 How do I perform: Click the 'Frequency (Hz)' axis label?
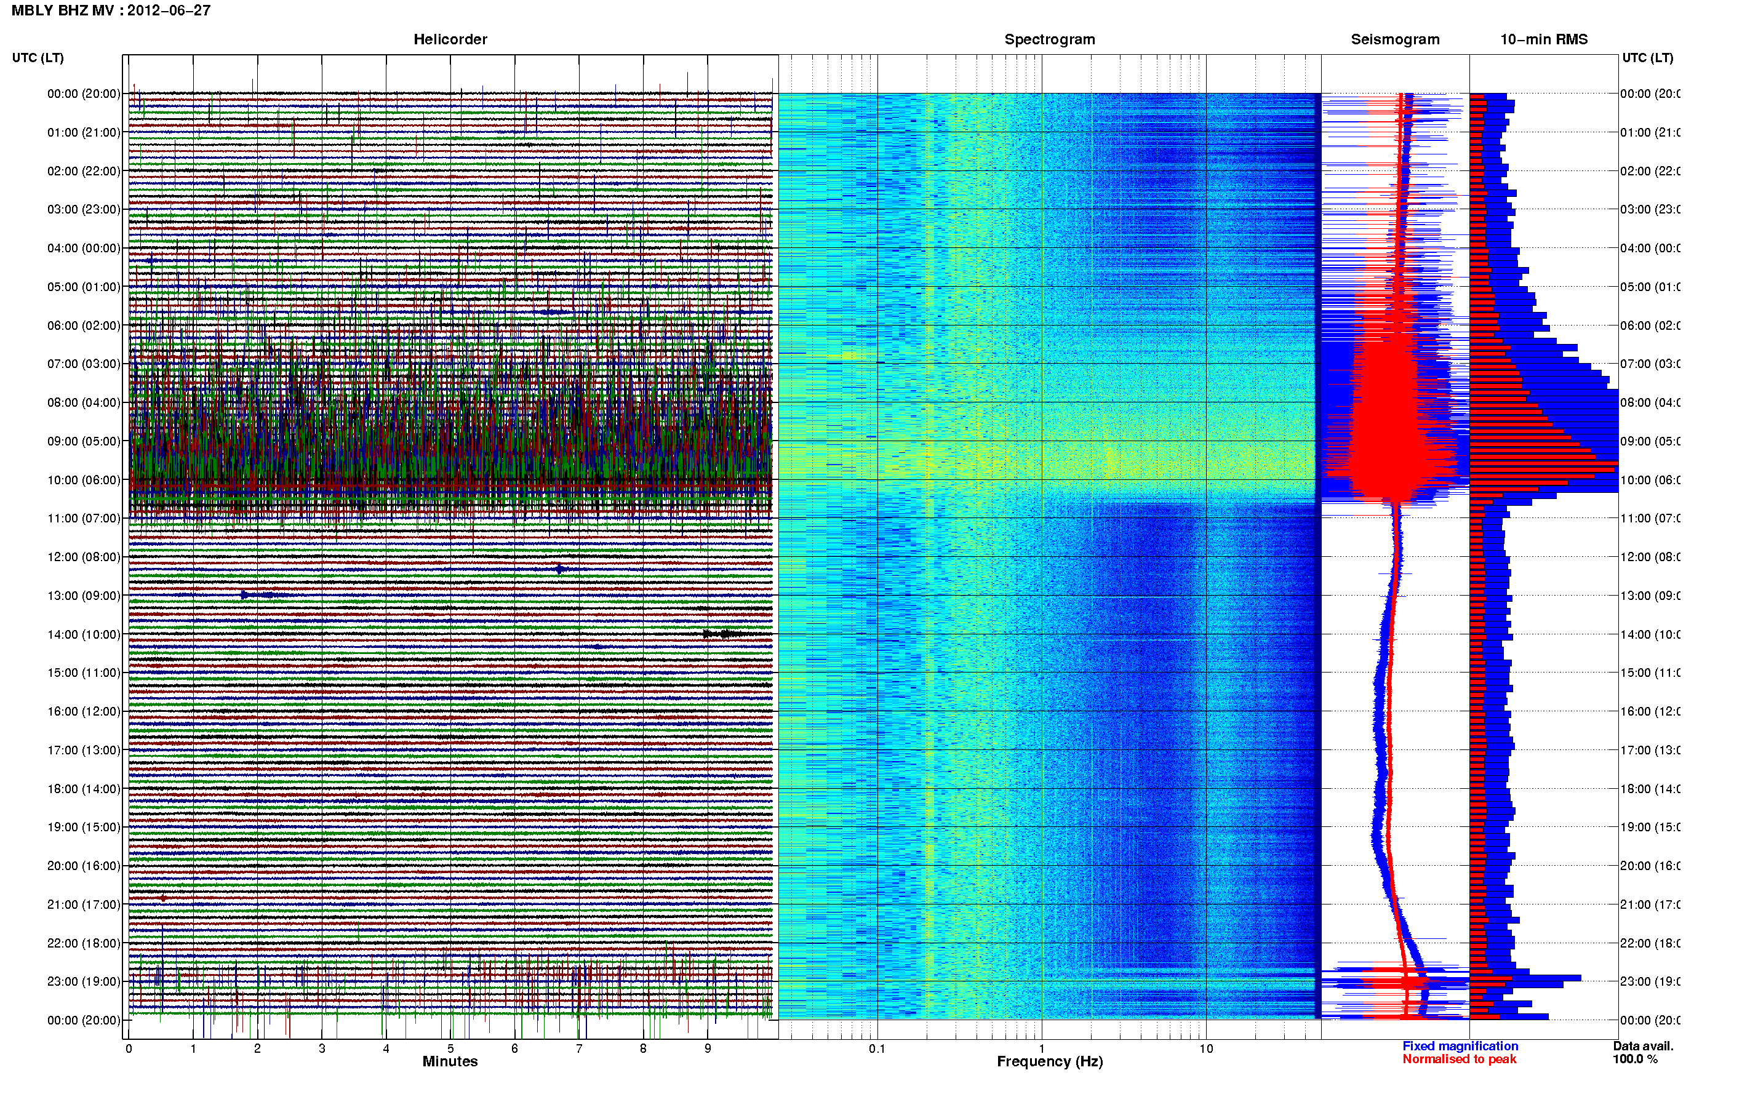1050,1061
